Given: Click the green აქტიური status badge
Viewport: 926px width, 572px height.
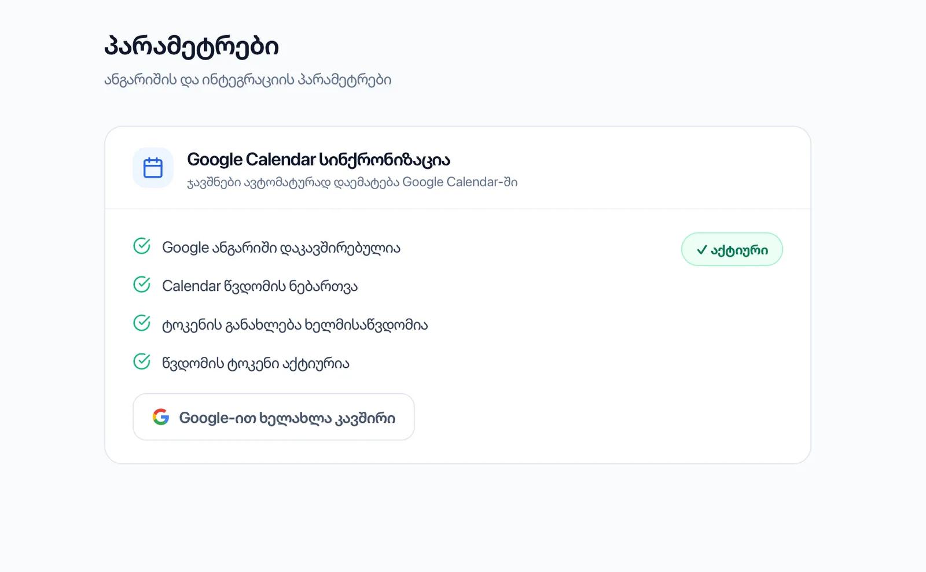Looking at the screenshot, I should tap(732, 249).
